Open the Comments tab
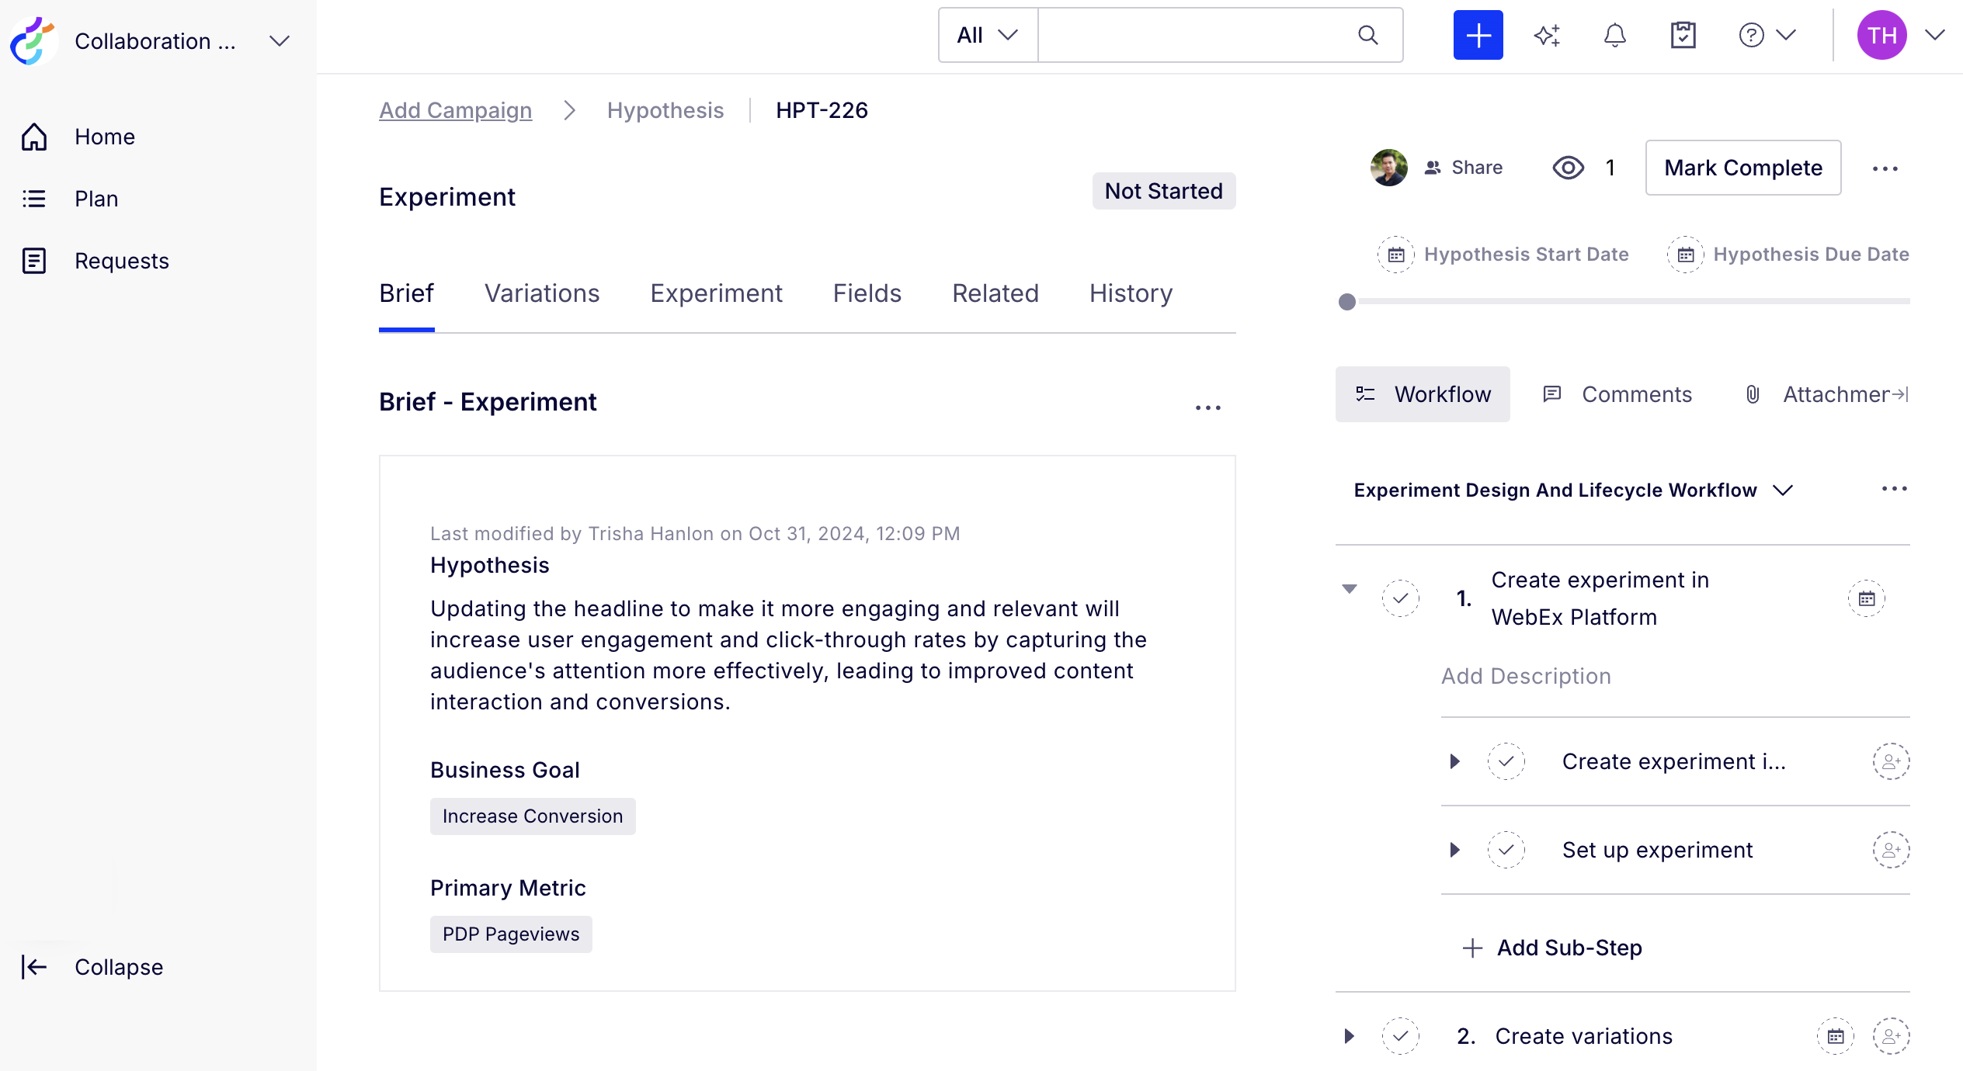This screenshot has height=1071, width=1963. [x=1617, y=394]
